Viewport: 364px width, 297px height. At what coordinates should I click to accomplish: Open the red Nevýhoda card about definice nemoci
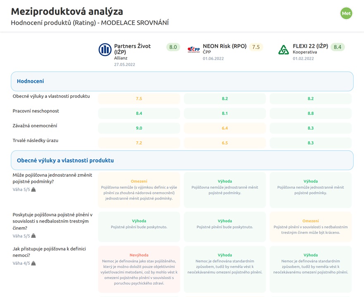coord(139,269)
